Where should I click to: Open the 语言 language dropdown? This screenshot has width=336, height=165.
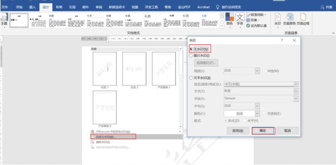[296, 84]
